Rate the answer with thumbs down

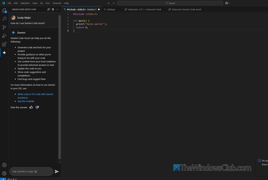point(37,107)
